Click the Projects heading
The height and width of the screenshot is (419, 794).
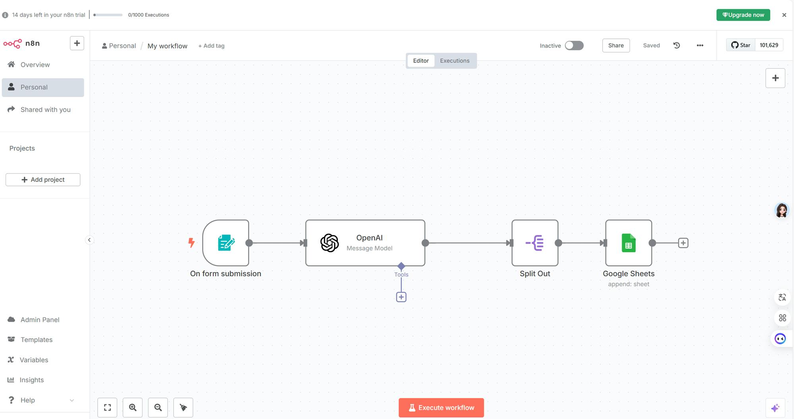click(x=22, y=148)
